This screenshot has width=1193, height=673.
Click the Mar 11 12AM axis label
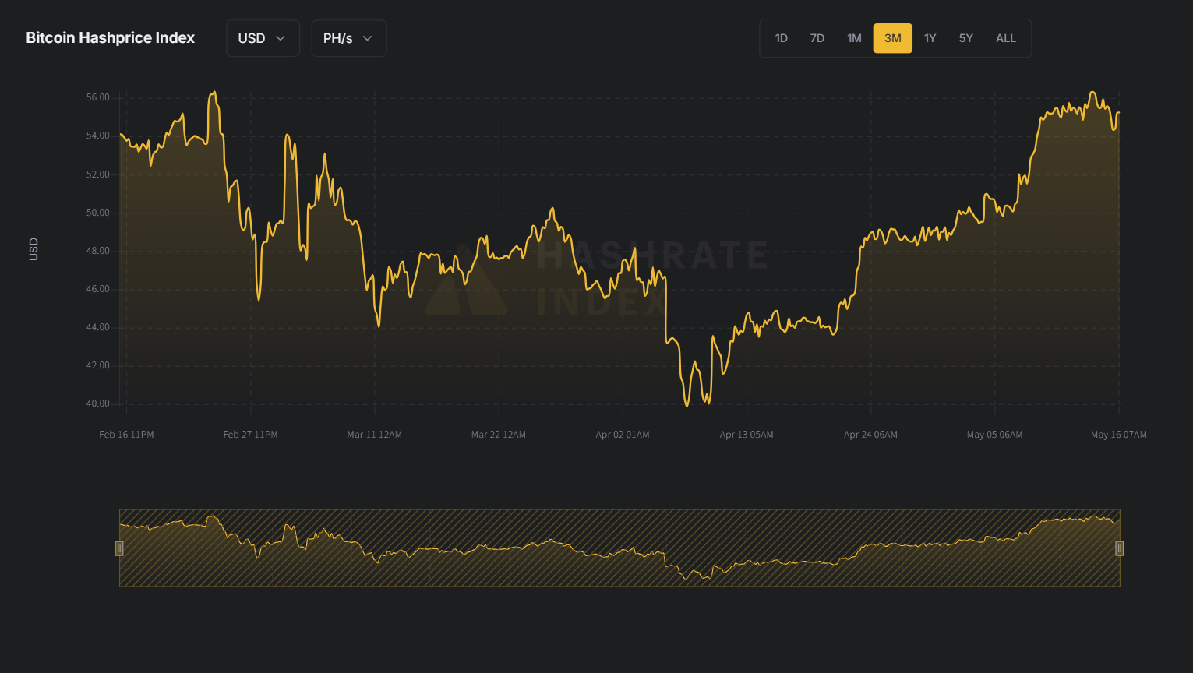[x=375, y=435]
